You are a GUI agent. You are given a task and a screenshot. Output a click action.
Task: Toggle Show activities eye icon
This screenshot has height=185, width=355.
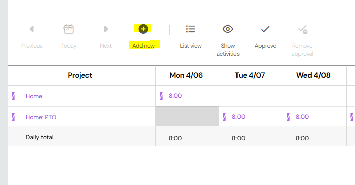pyautogui.click(x=228, y=29)
